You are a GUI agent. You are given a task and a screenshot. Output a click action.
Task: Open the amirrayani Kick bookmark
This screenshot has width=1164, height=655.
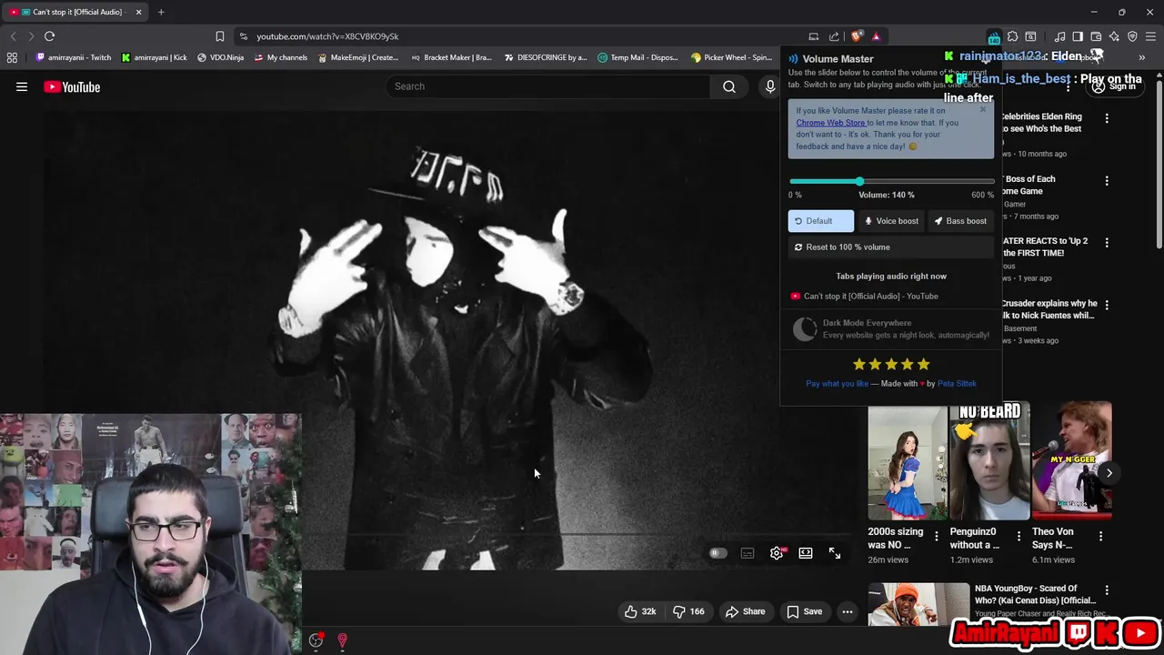tap(155, 57)
